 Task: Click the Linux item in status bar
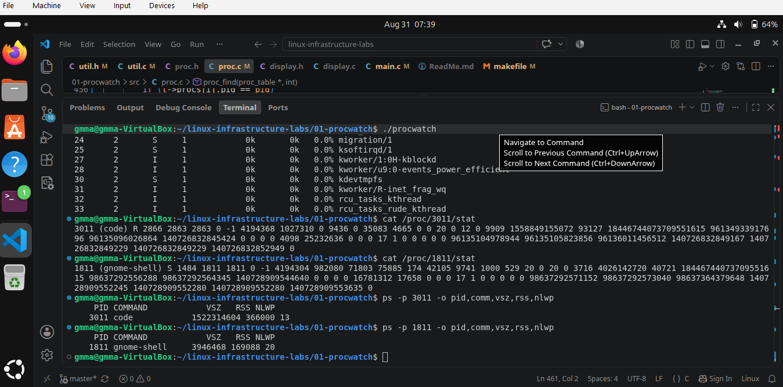(x=750, y=379)
